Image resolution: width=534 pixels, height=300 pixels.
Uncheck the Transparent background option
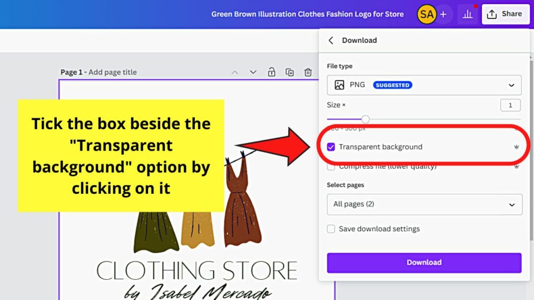(332, 146)
